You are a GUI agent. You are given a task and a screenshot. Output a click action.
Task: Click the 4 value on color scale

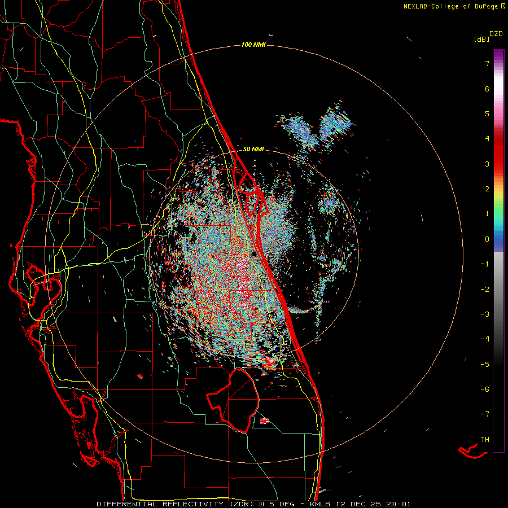(487, 139)
